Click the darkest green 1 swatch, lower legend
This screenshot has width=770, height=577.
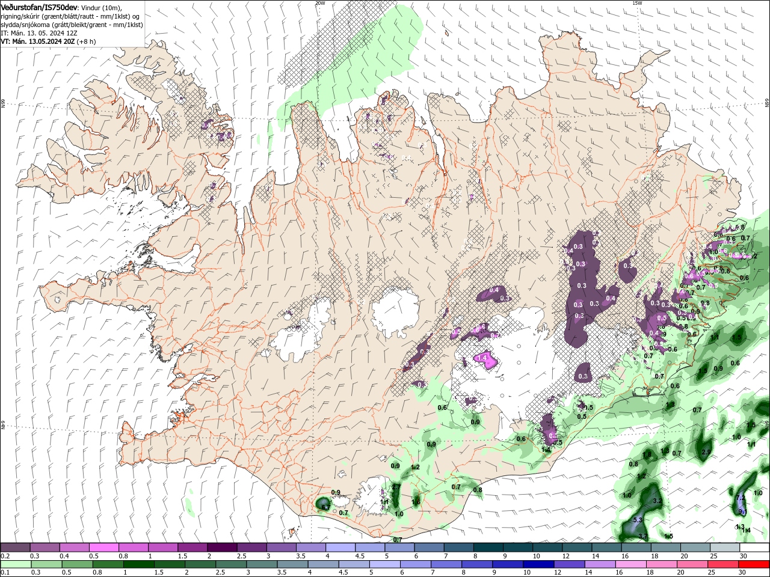point(138,564)
